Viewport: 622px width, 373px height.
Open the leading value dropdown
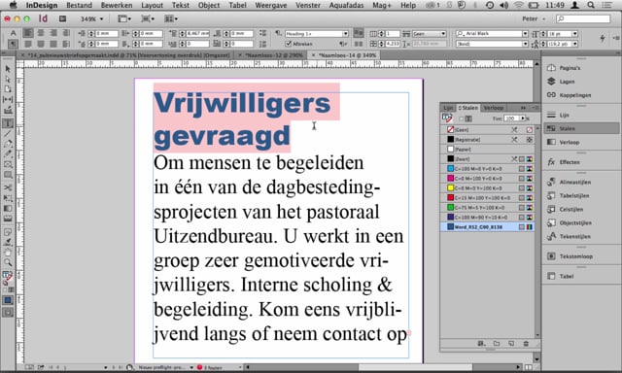click(x=574, y=44)
